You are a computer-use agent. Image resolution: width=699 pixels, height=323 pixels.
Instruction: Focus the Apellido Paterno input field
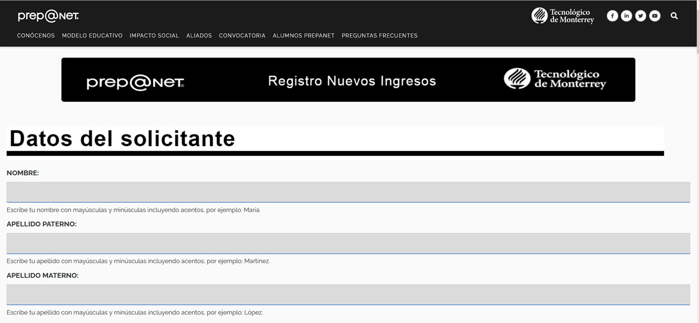coord(348,243)
